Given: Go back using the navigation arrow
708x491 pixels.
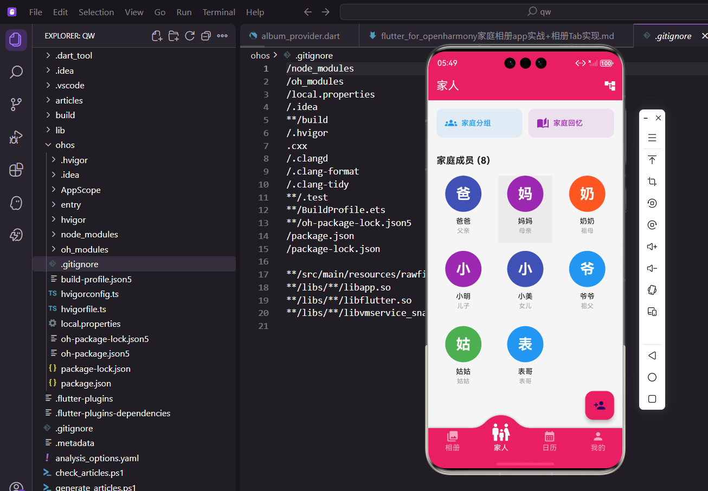Looking at the screenshot, I should tap(308, 12).
